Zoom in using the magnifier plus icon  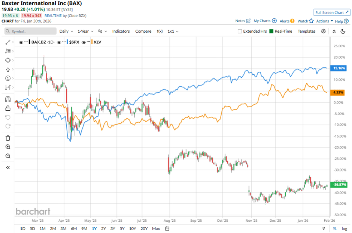[x=7, y=147]
